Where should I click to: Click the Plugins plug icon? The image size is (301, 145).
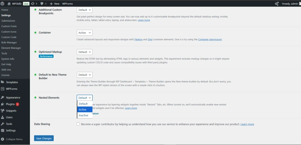[x=3, y=104]
